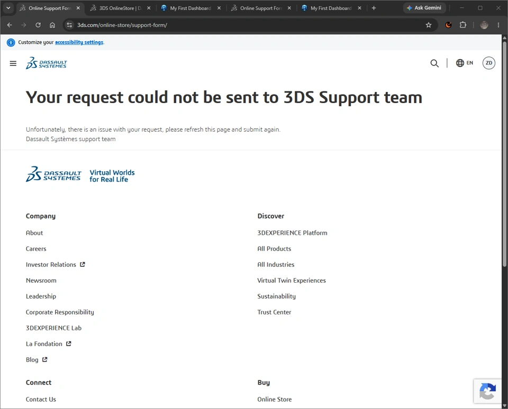Open the Newsroom link
The height and width of the screenshot is (409, 508).
[41, 280]
